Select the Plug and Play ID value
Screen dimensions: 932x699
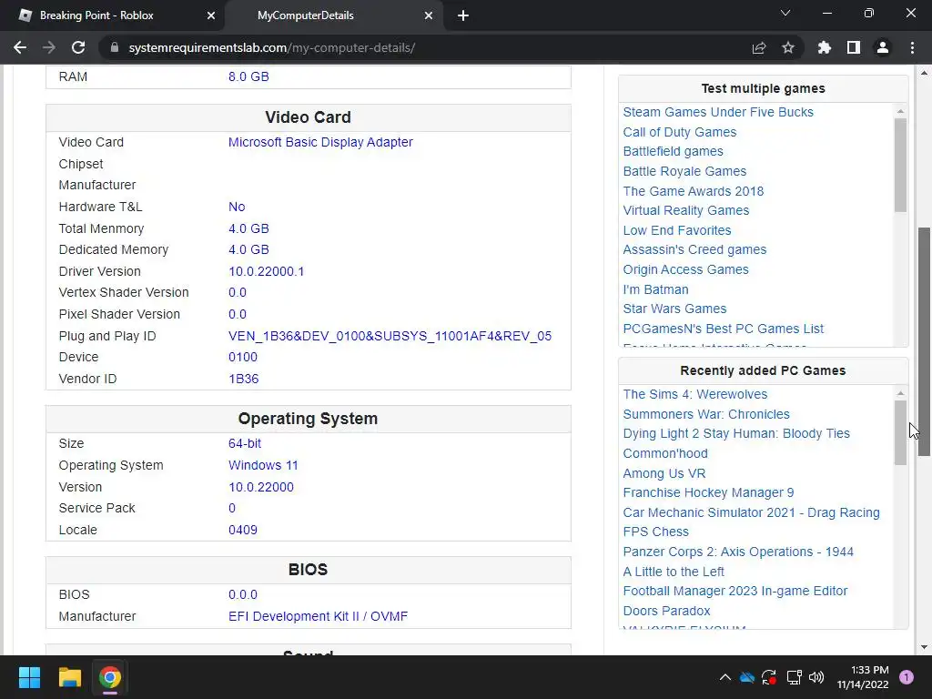click(x=390, y=336)
